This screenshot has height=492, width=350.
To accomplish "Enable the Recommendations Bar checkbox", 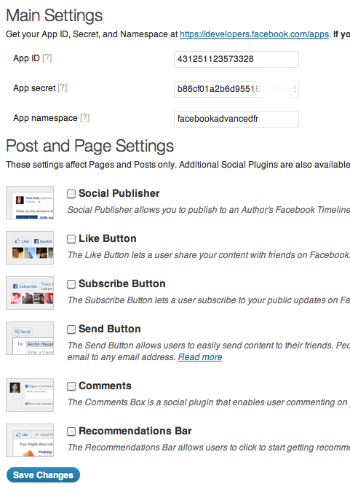I will [71, 432].
